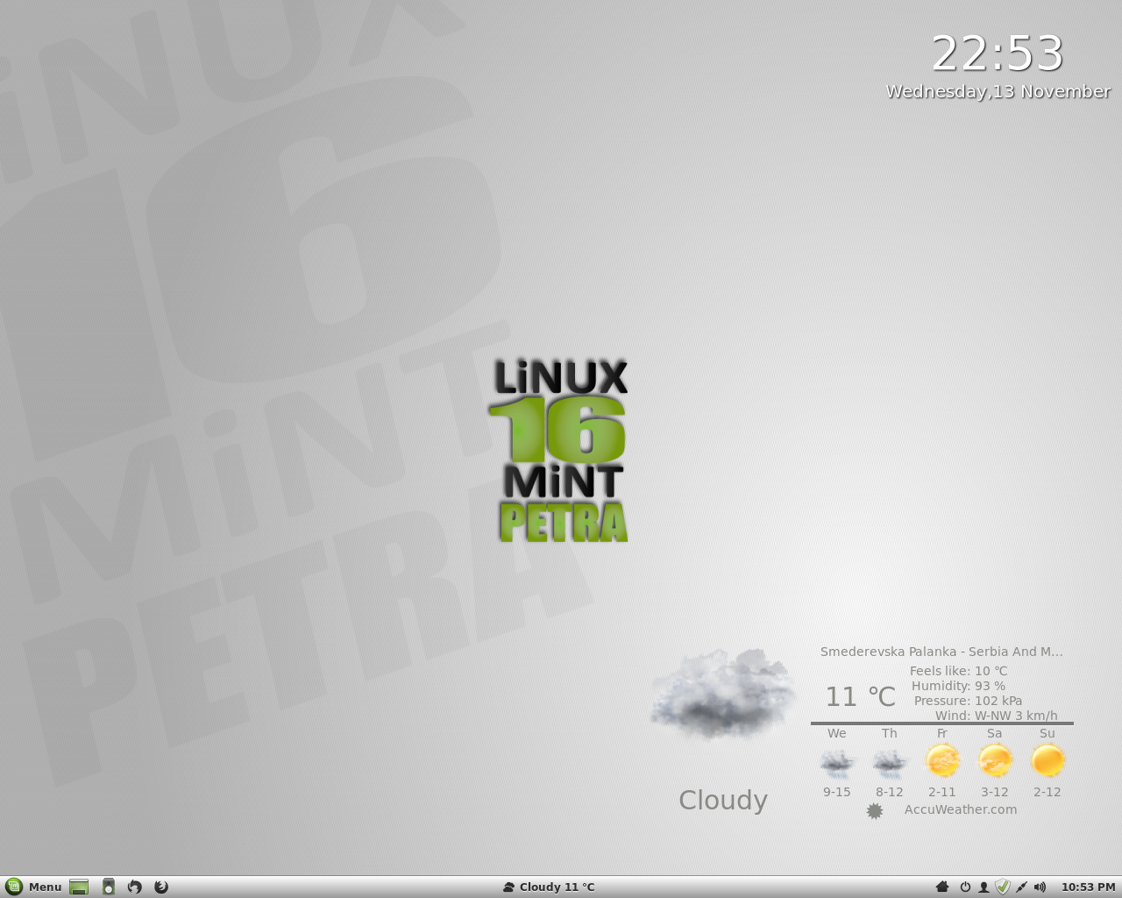Viewport: 1122px width, 898px height.
Task: Open the Mint Menu button
Action: coord(33,887)
